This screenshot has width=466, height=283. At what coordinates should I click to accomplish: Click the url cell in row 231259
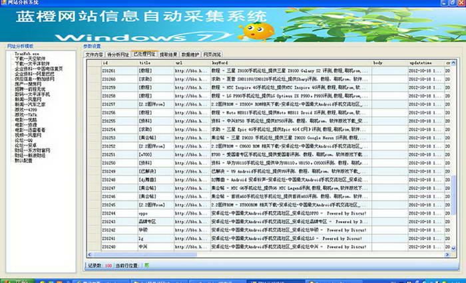tap(192, 88)
